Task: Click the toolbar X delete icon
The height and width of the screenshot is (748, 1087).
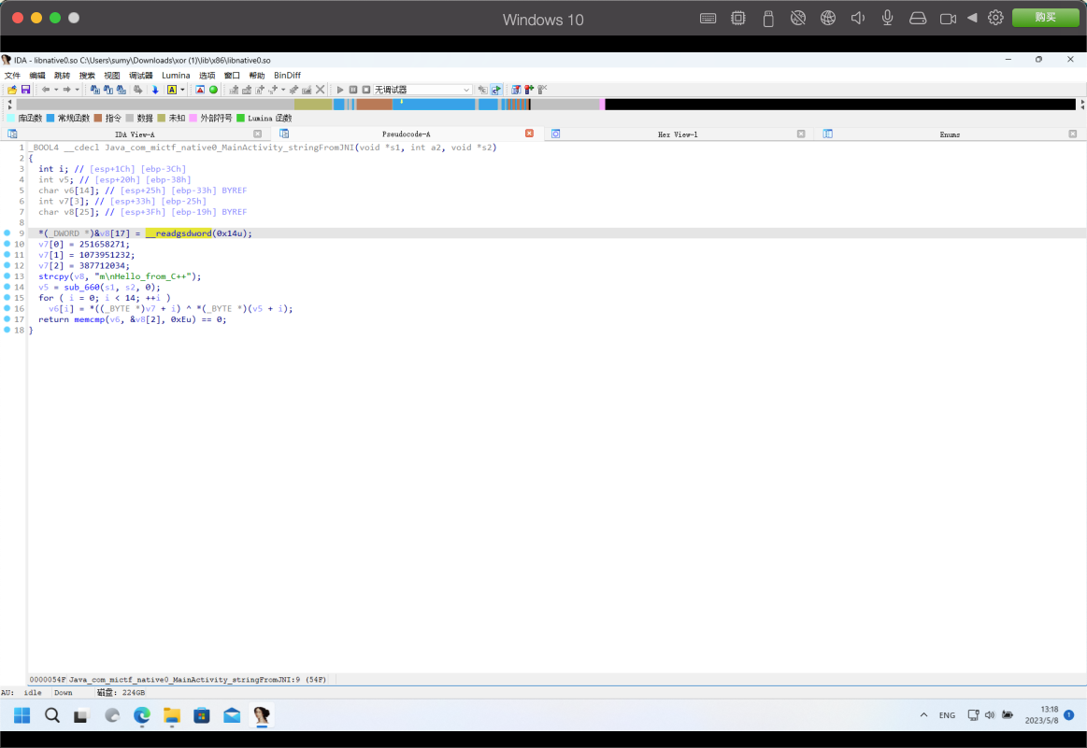Action: (321, 90)
